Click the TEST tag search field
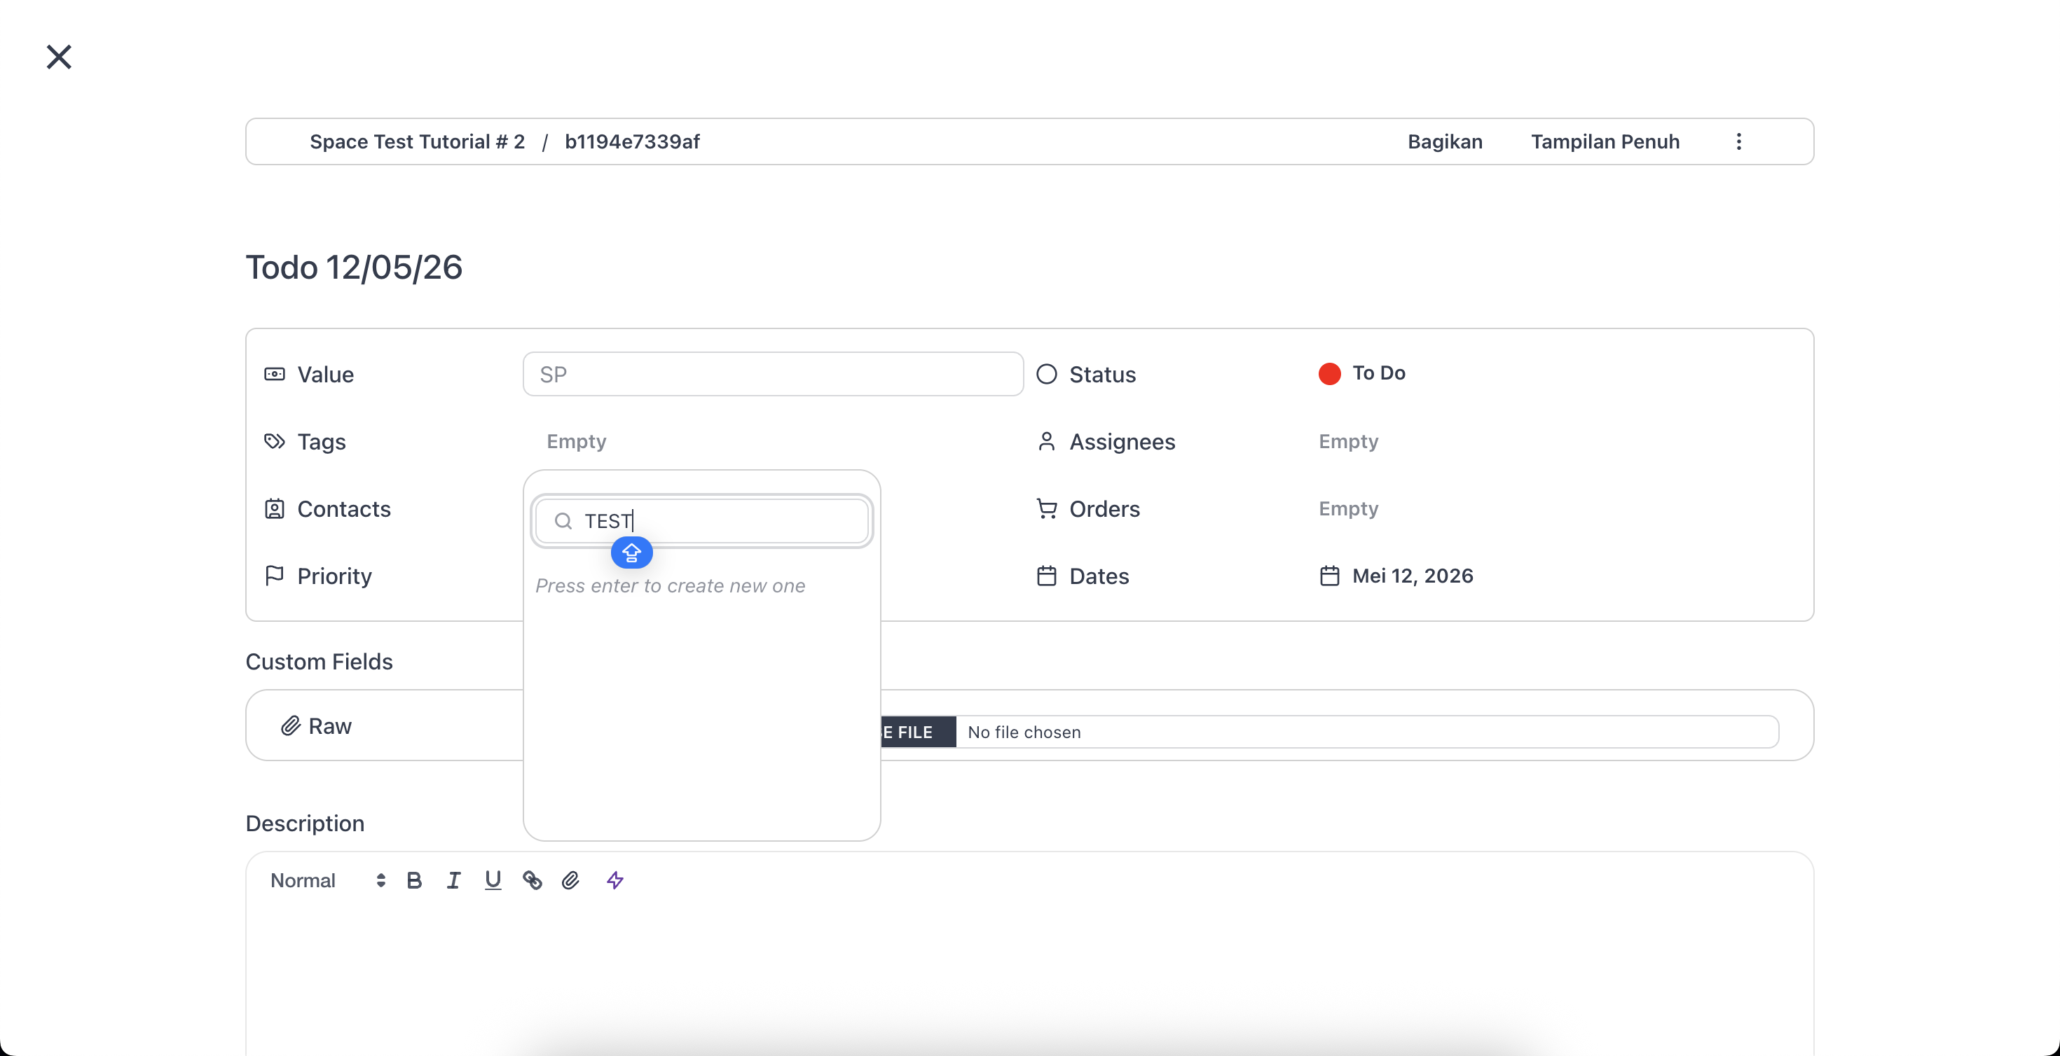The width and height of the screenshot is (2060, 1056). [x=702, y=521]
